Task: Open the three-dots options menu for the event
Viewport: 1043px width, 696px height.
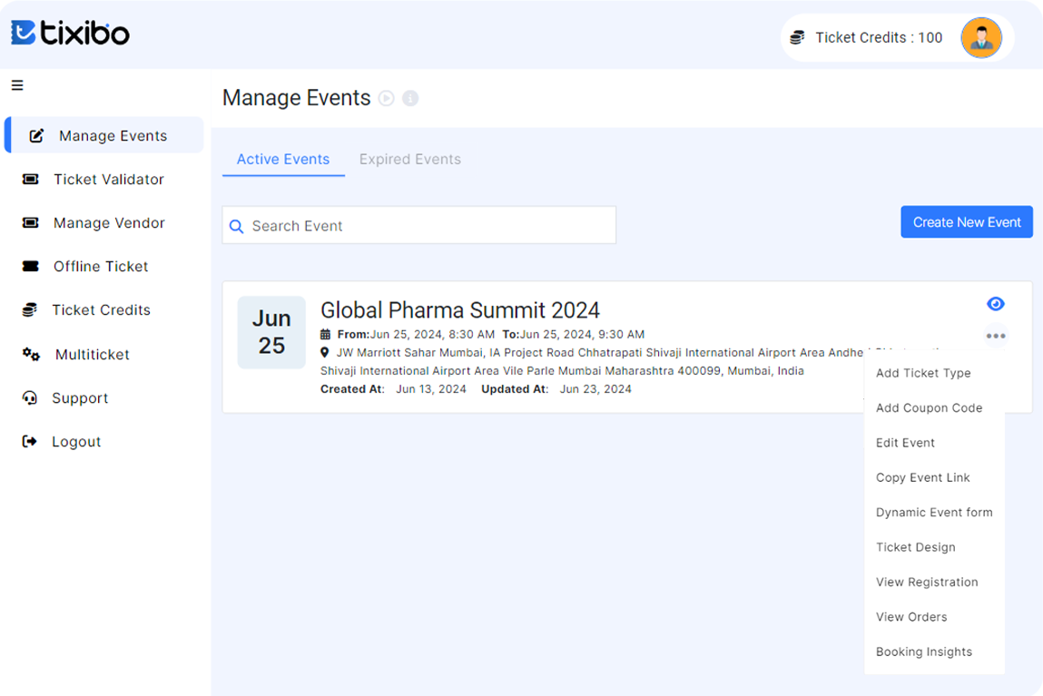Action: coord(995,336)
